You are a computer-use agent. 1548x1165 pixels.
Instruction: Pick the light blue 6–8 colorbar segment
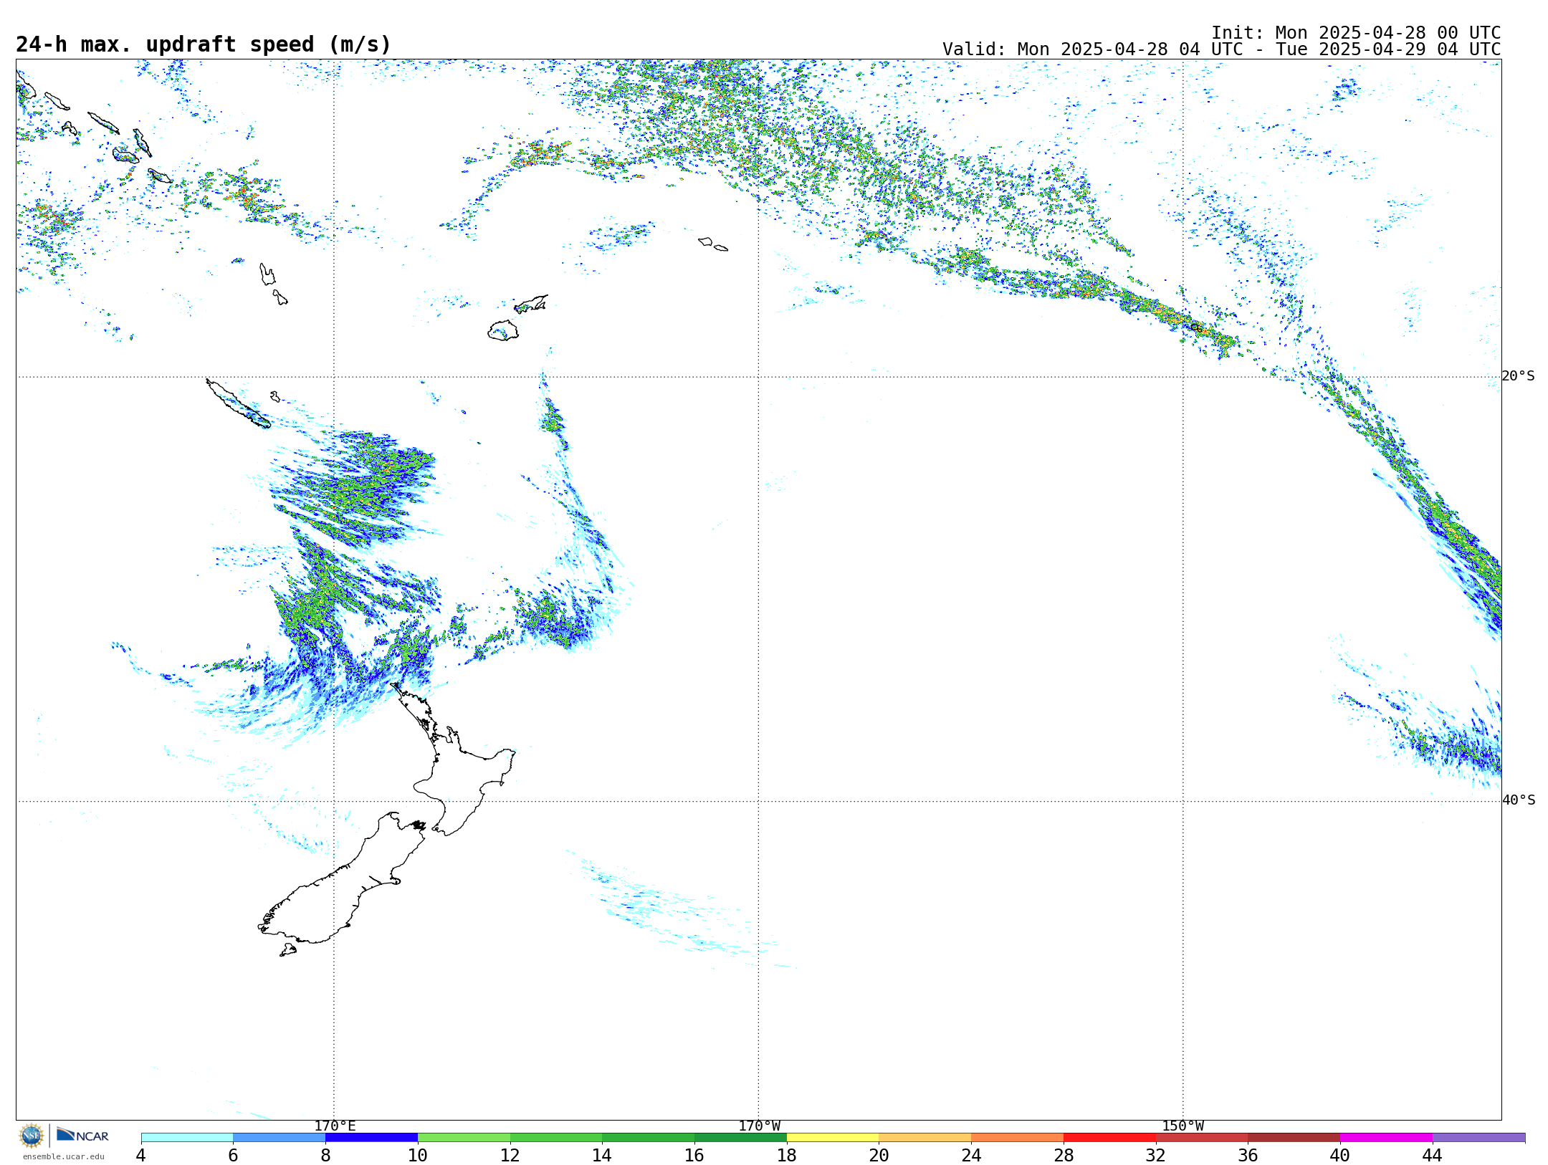click(279, 1137)
